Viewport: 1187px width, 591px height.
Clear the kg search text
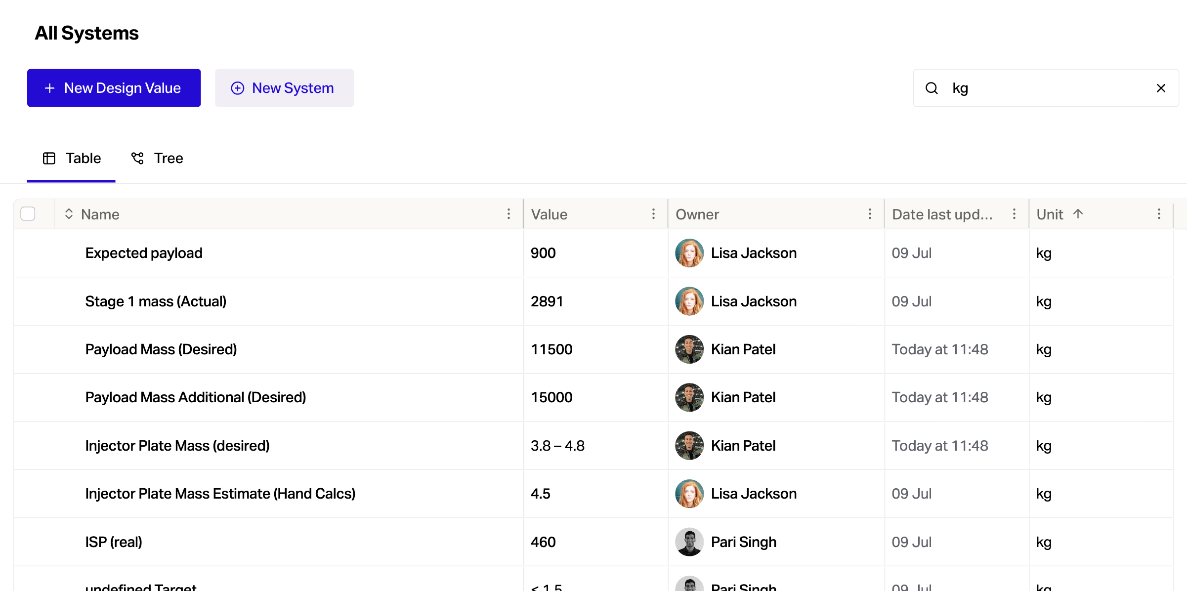coord(1161,88)
